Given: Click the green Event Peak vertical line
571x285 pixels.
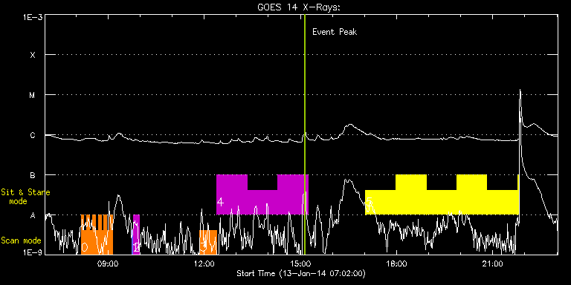Looking at the screenshot, I should click(x=304, y=134).
